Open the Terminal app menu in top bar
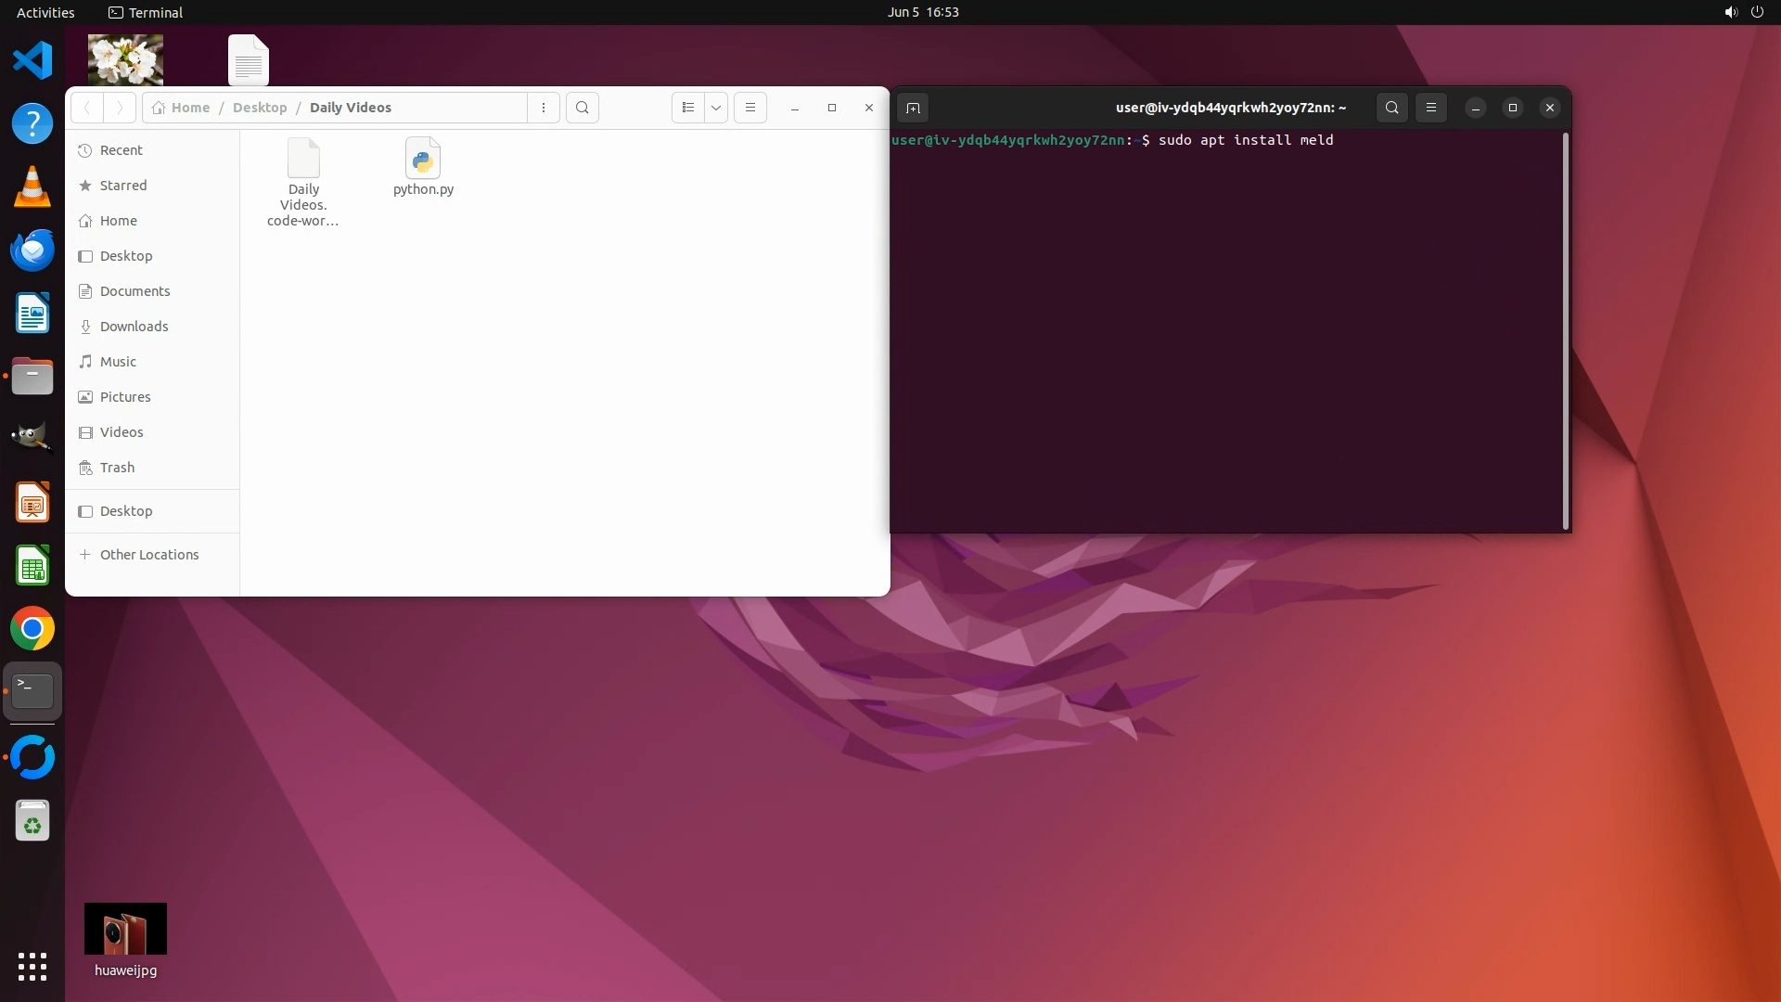The height and width of the screenshot is (1002, 1781). pos(146,12)
